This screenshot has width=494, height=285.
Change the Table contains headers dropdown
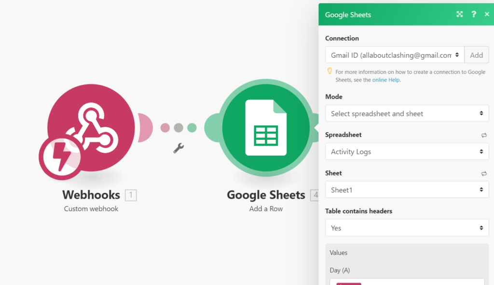click(407, 228)
